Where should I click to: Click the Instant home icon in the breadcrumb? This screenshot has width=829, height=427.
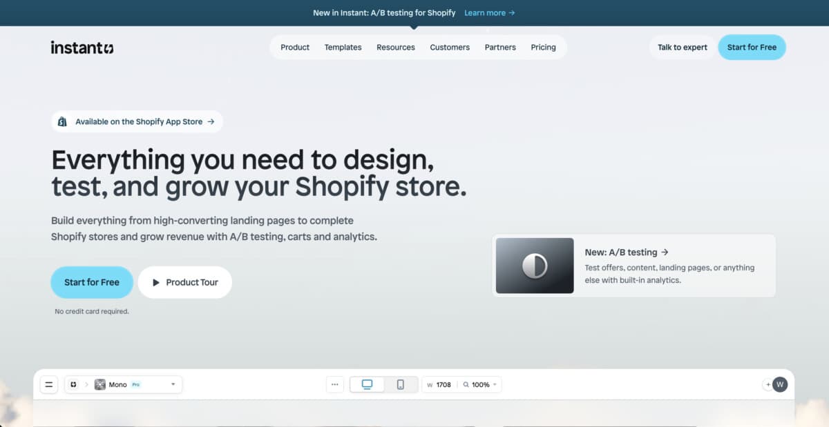click(73, 384)
